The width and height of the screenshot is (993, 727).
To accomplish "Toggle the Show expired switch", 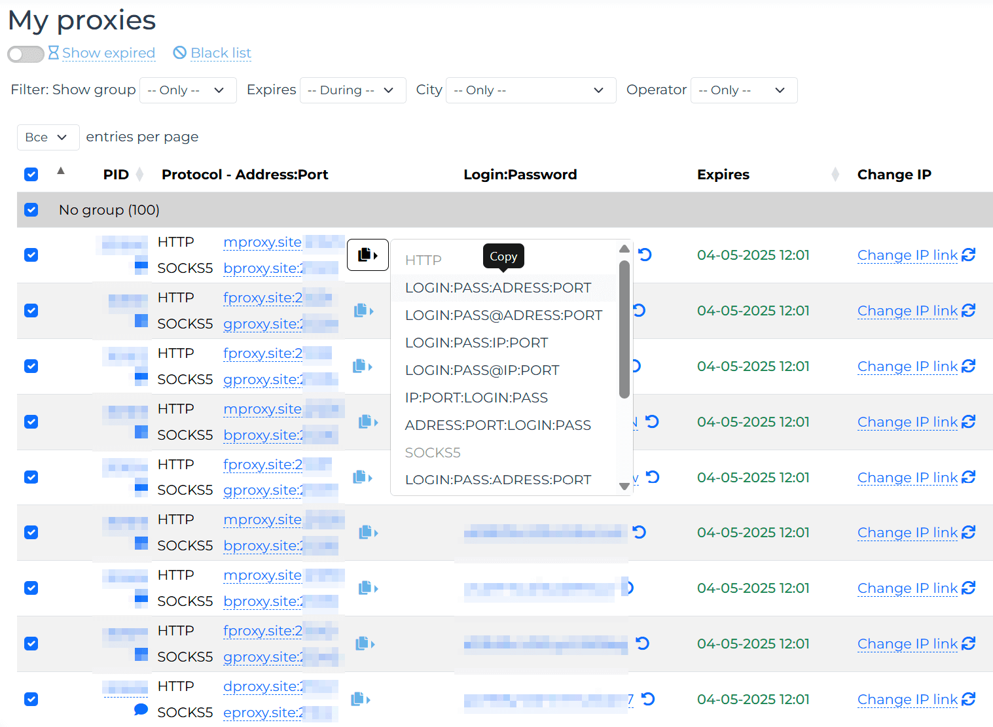I will (26, 54).
